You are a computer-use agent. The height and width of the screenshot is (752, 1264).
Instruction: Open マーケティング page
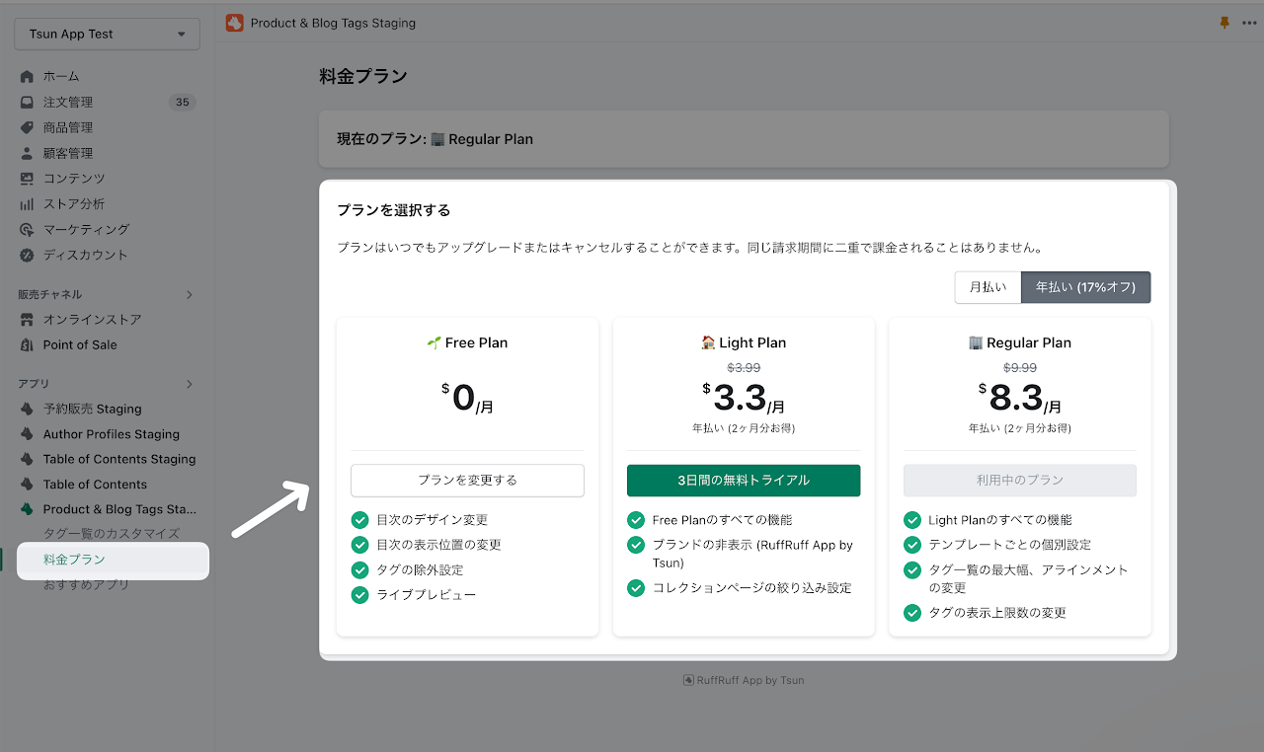(86, 230)
